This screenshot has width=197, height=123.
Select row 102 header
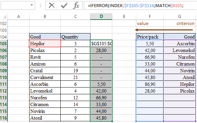coord(4,23)
